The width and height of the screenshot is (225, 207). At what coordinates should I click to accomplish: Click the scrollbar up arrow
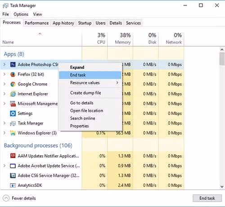coord(222,49)
